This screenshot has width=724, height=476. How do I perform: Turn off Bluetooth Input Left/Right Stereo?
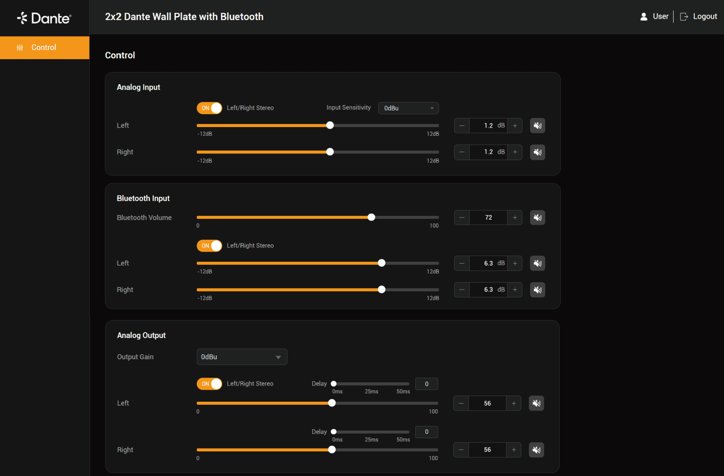pos(209,246)
